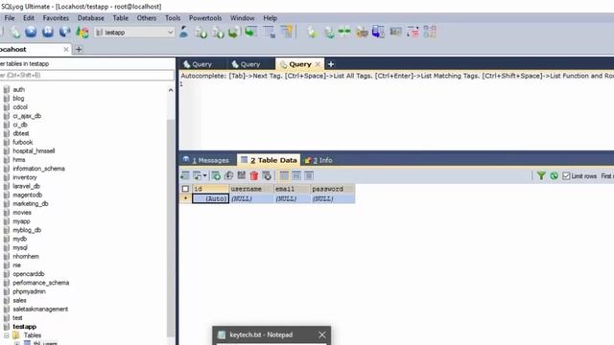Image resolution: width=614 pixels, height=345 pixels.
Task: Open the Edit menu
Action: [x=29, y=18]
